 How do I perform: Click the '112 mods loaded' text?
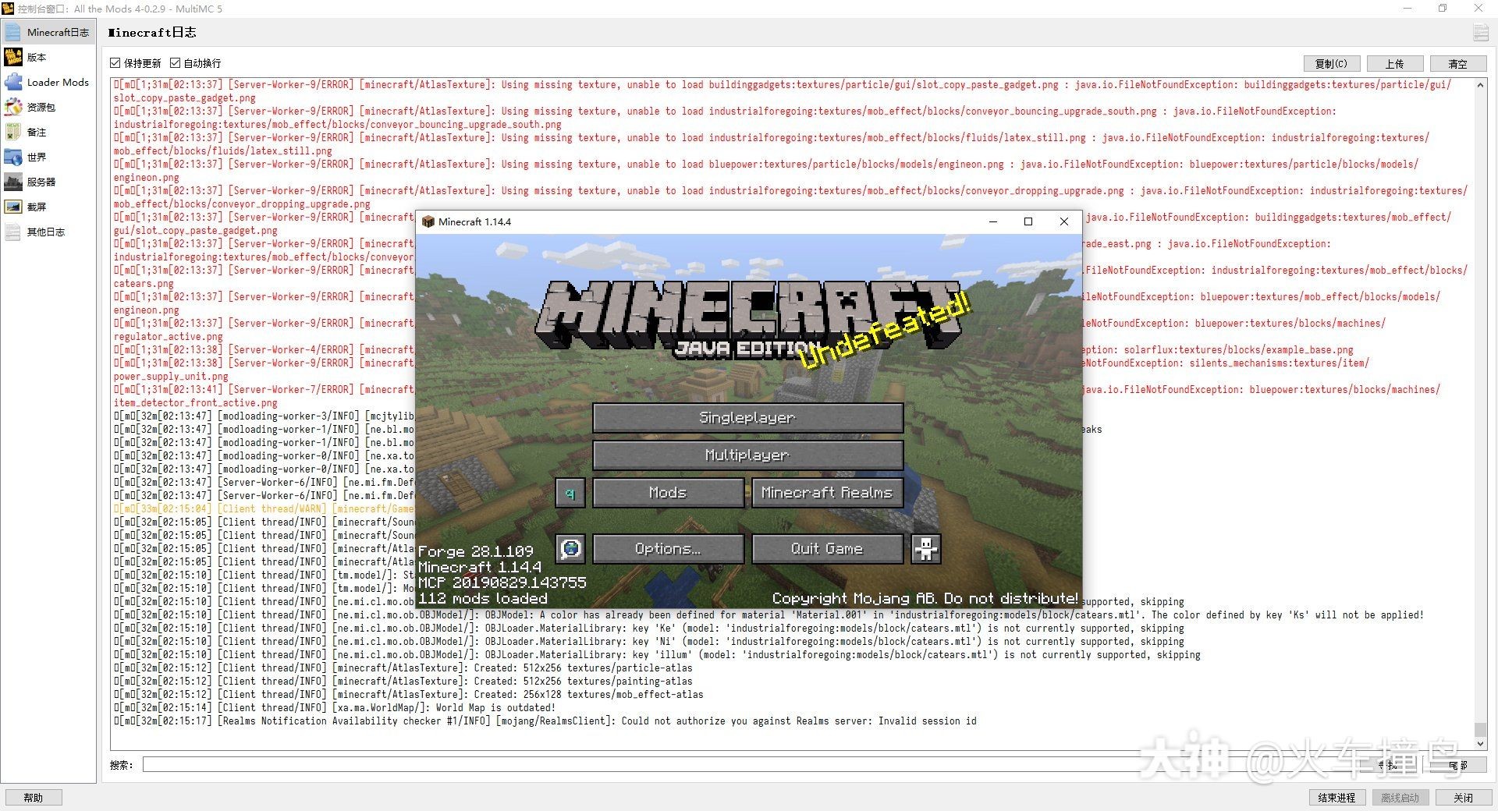click(483, 598)
